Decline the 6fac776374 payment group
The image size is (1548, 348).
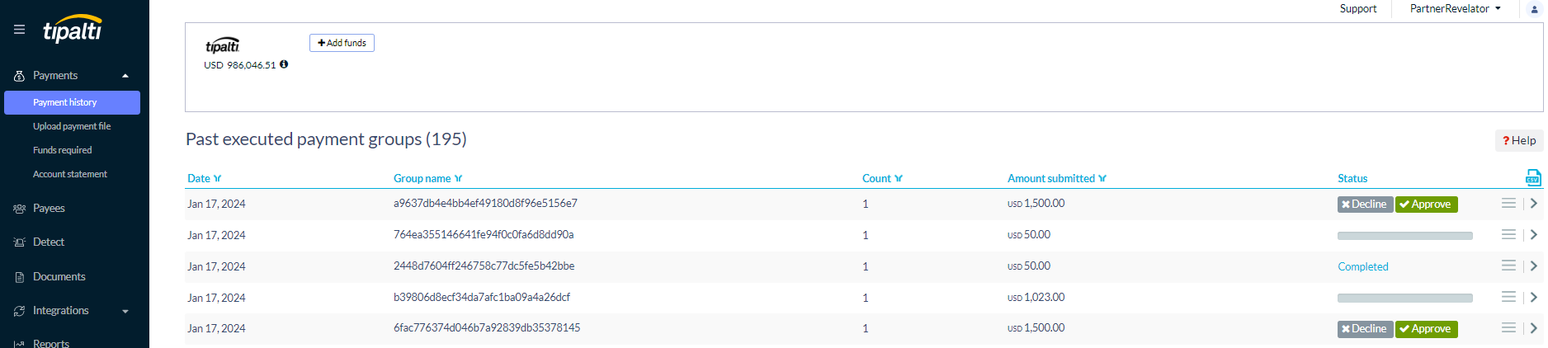coord(1365,329)
